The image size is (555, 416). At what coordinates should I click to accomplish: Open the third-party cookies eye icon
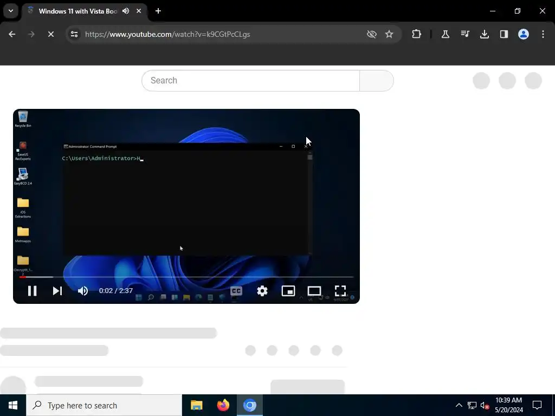[372, 34]
